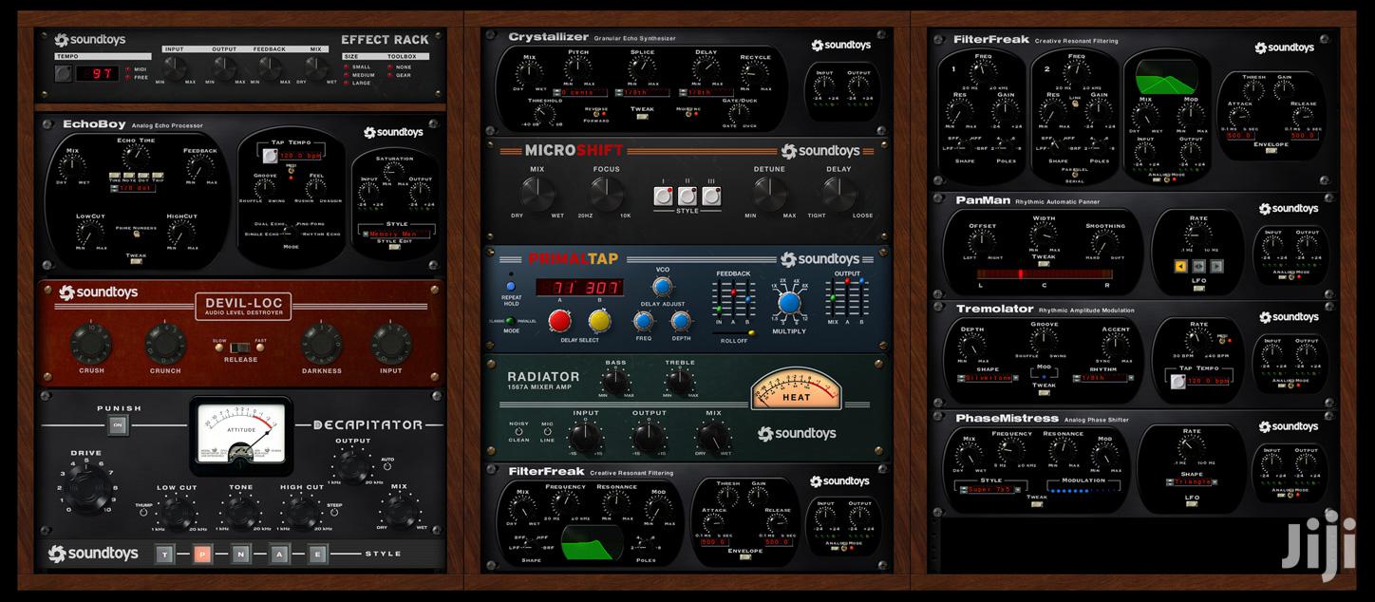
Task: Select Decapitator style P button
Action: click(202, 554)
